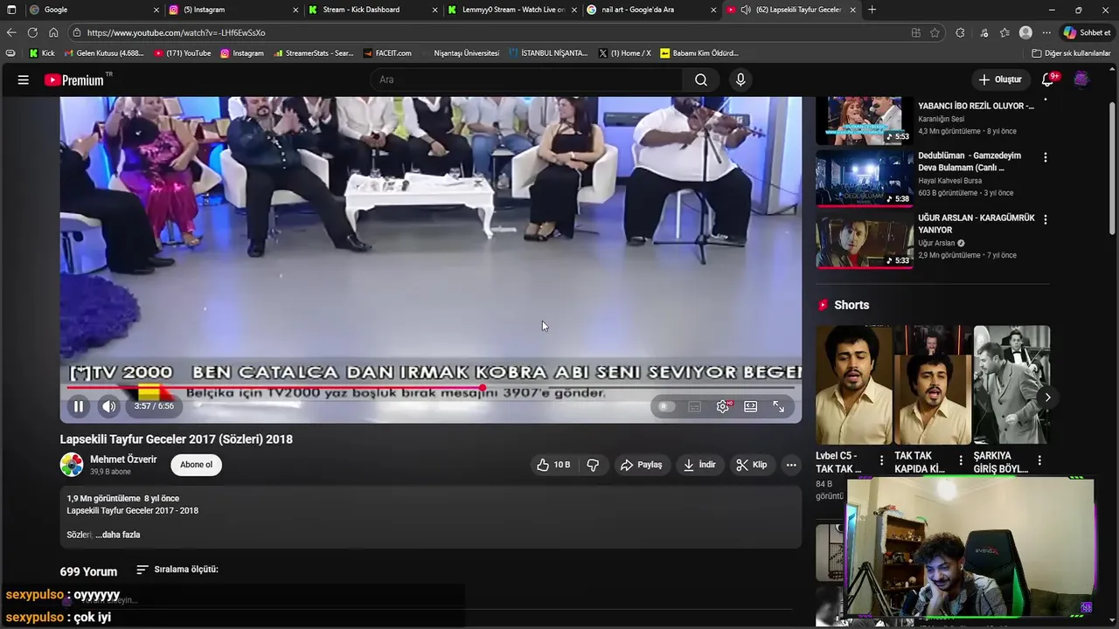Toggle subtitles in the video player
Image resolution: width=1119 pixels, height=629 pixels.
[694, 406]
